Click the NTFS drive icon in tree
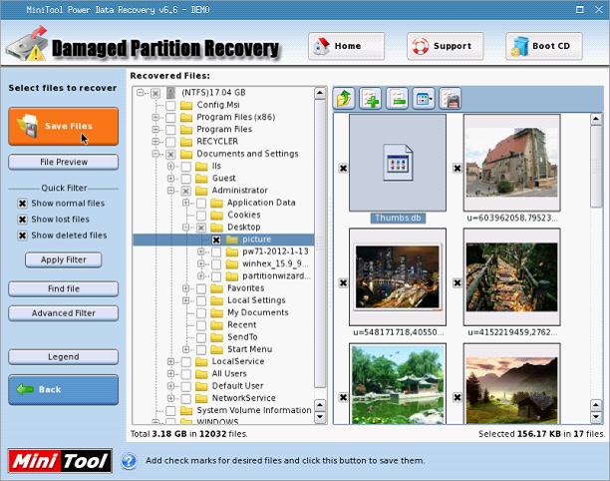This screenshot has width=610, height=481. (x=170, y=93)
